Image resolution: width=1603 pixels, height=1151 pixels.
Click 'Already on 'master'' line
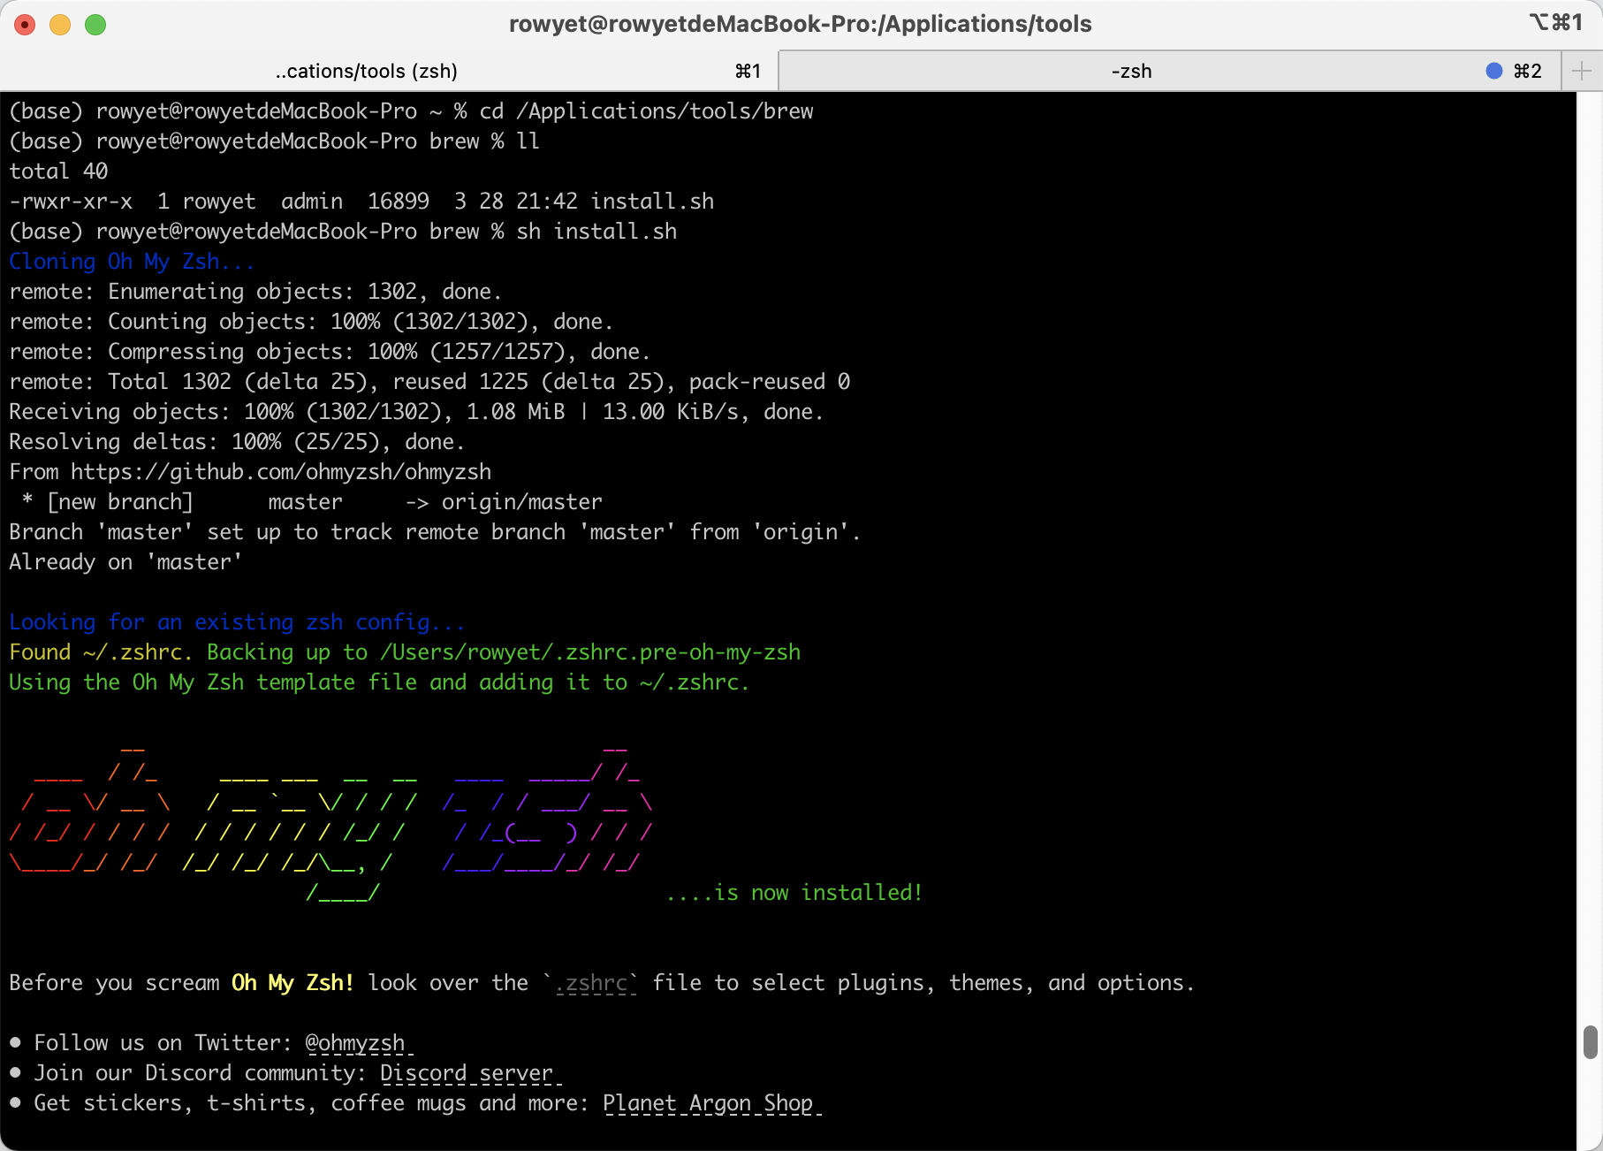pos(125,562)
